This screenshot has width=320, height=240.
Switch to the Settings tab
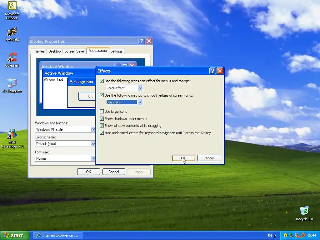tap(116, 51)
